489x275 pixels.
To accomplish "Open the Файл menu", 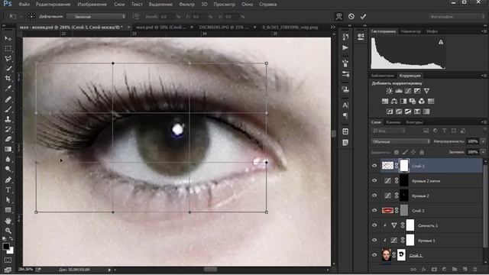I will [24, 5].
